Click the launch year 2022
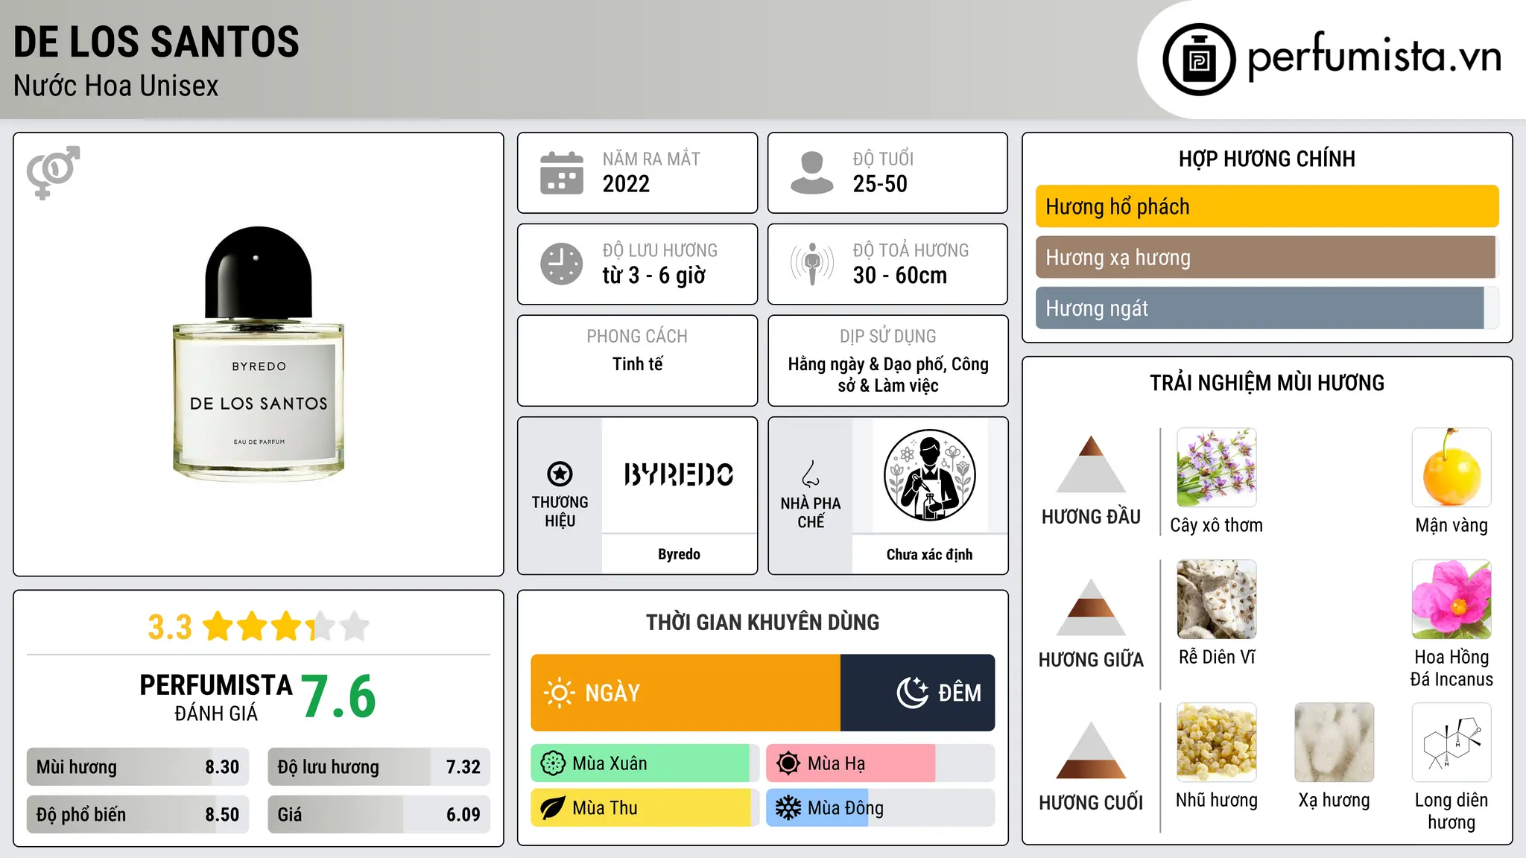 coord(626,184)
